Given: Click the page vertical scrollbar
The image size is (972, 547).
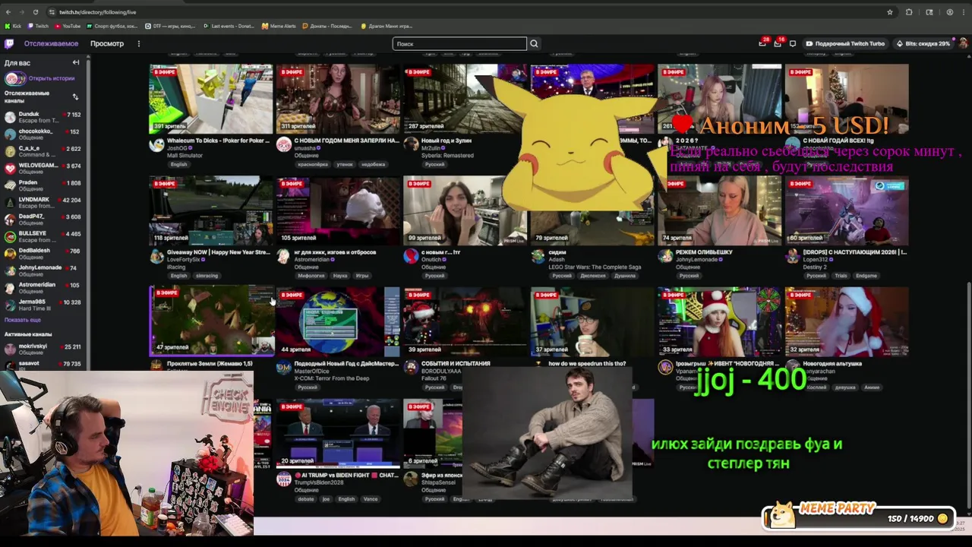Looking at the screenshot, I should click(x=969, y=395).
